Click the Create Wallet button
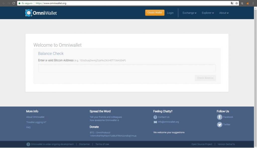The image size is (257, 148). click(x=155, y=13)
